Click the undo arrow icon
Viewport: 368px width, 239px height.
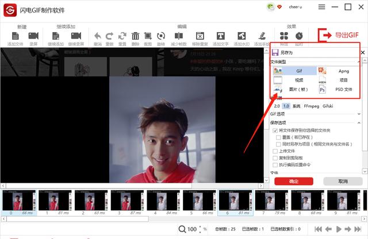[x=98, y=36]
